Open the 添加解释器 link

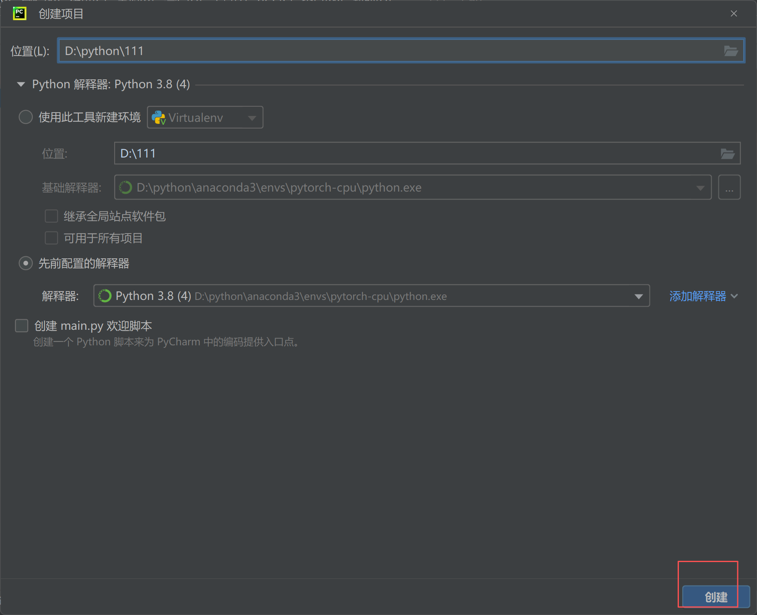click(x=697, y=296)
